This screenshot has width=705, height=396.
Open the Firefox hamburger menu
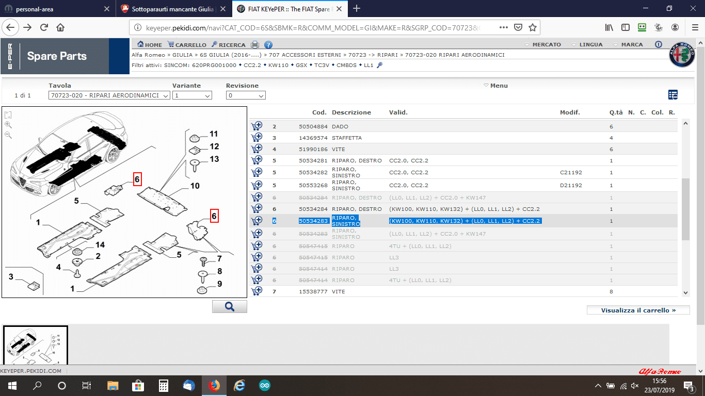point(695,27)
